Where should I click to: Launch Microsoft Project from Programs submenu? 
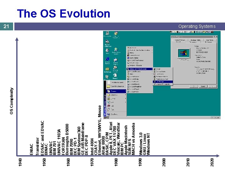[140, 89]
